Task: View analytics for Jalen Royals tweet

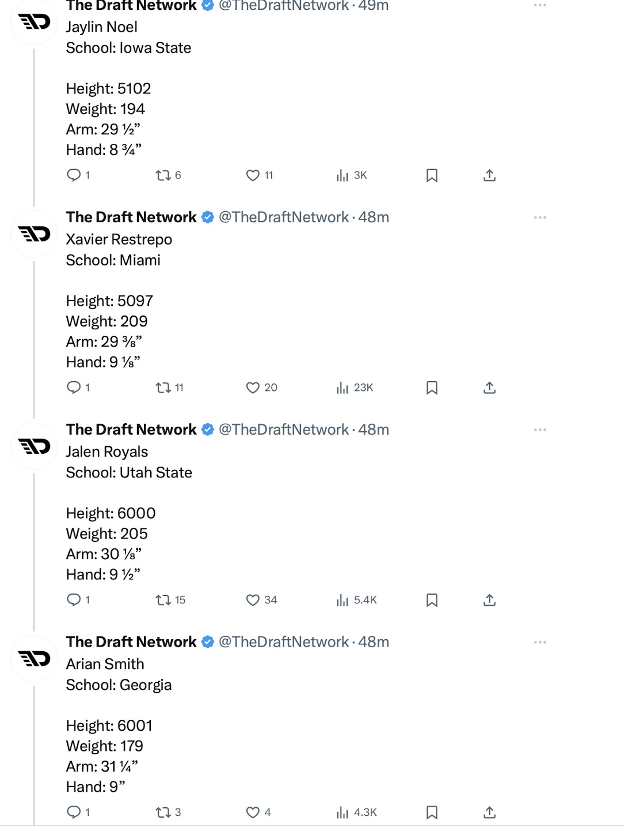Action: pyautogui.click(x=343, y=600)
